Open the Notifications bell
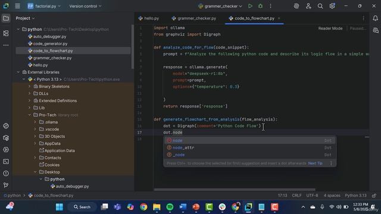Screen dimensions: 381x214 (x=376, y=18)
